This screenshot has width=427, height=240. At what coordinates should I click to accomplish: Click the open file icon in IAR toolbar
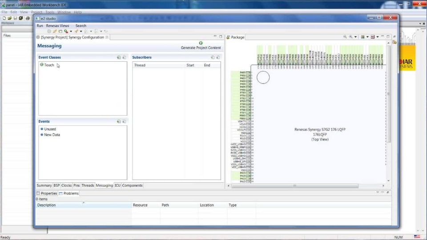[10, 18]
